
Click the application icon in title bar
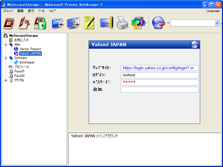4,4
